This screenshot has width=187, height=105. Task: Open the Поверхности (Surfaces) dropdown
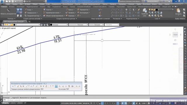pyautogui.click(x=31, y=13)
